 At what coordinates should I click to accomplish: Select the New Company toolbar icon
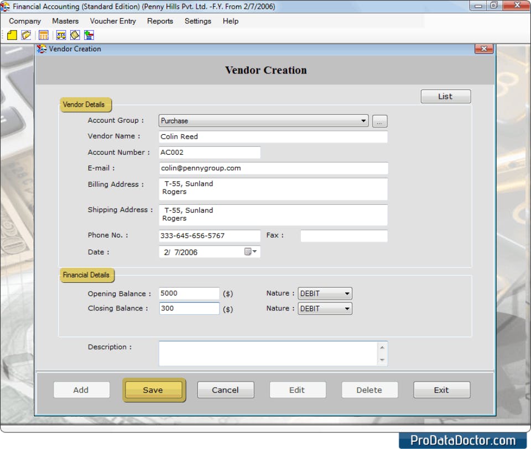pos(12,34)
